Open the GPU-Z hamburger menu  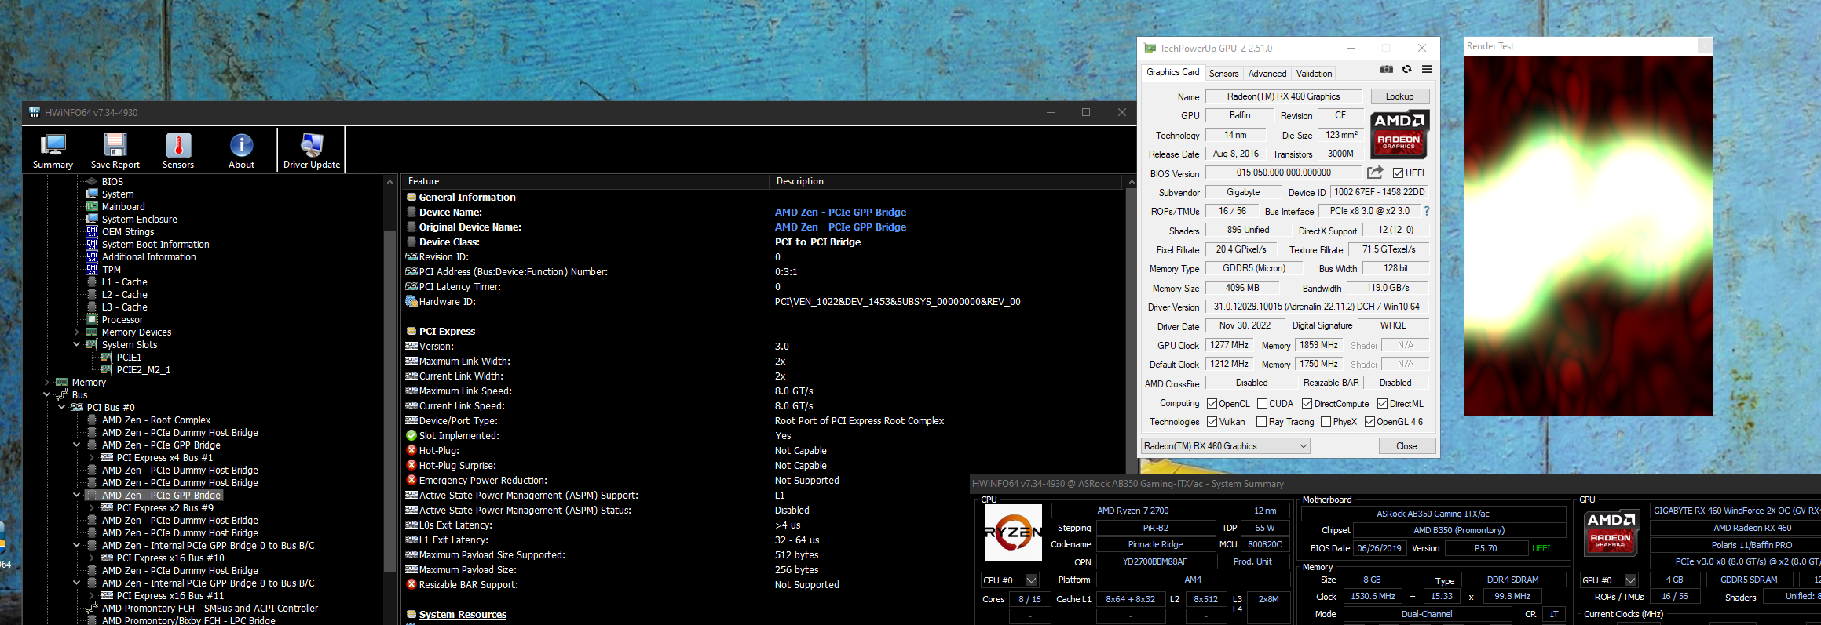tap(1427, 70)
